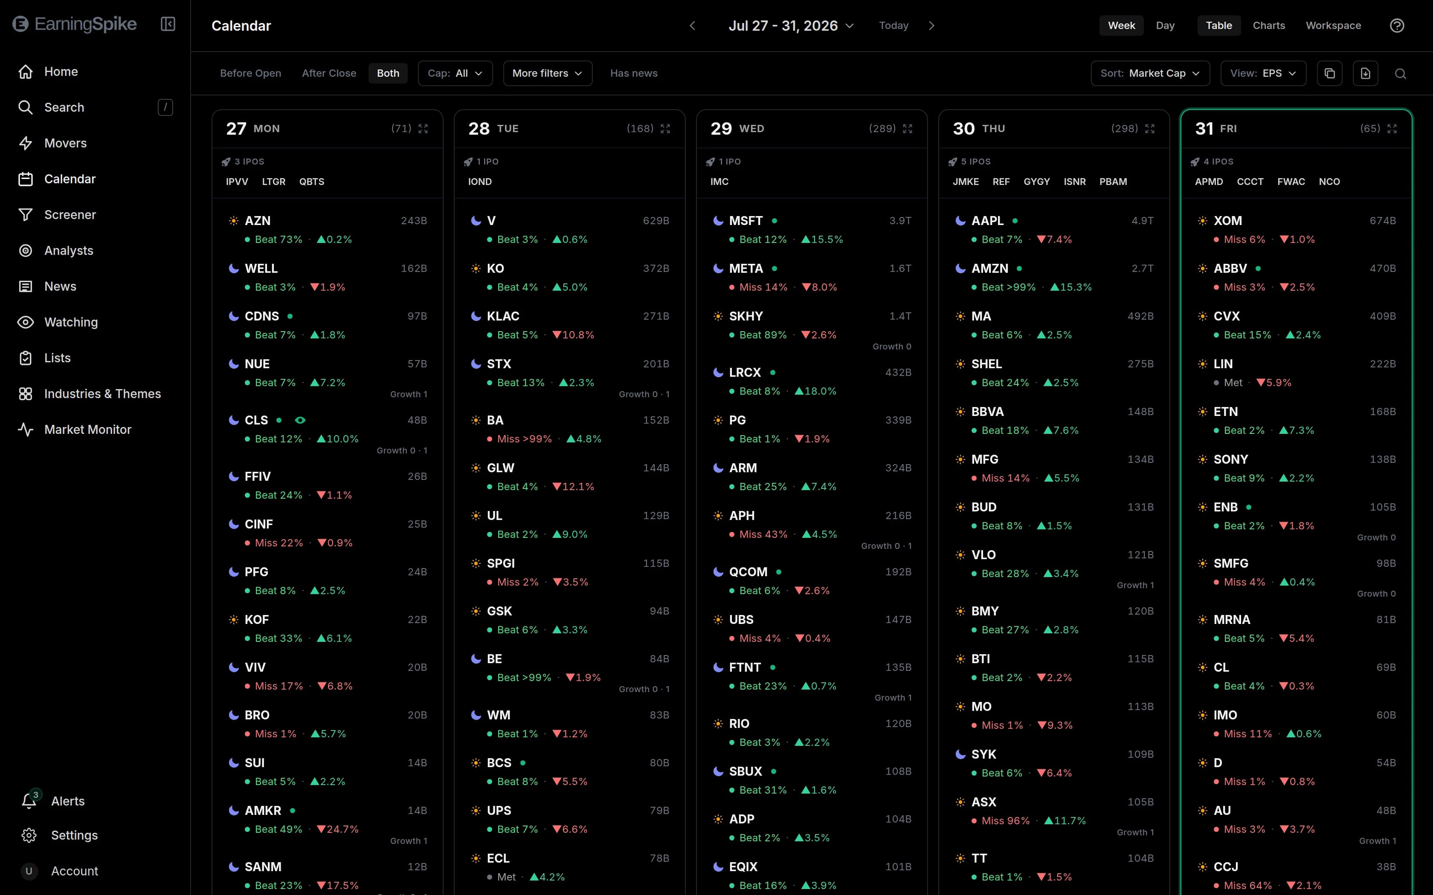Open View: EPS dropdown
Image resolution: width=1433 pixels, height=895 pixels.
point(1263,73)
